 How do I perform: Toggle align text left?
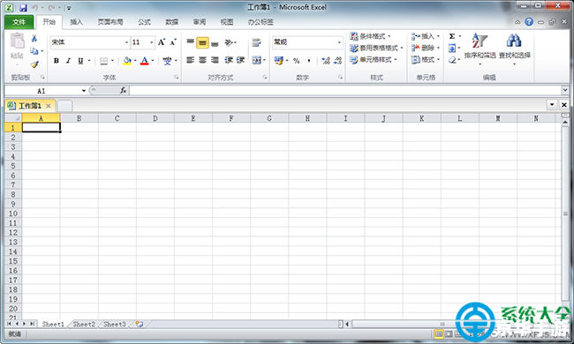tap(191, 60)
